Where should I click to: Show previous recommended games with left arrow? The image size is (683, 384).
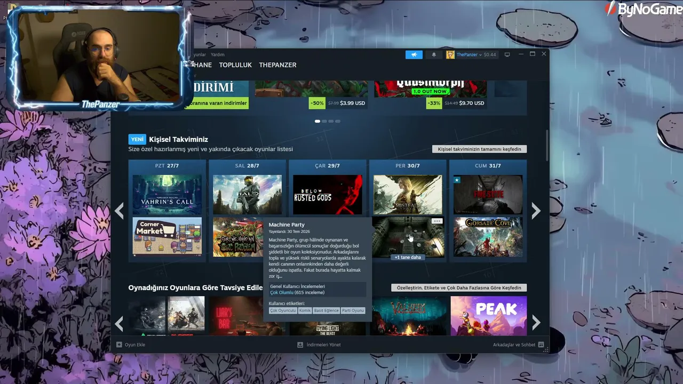click(x=119, y=323)
